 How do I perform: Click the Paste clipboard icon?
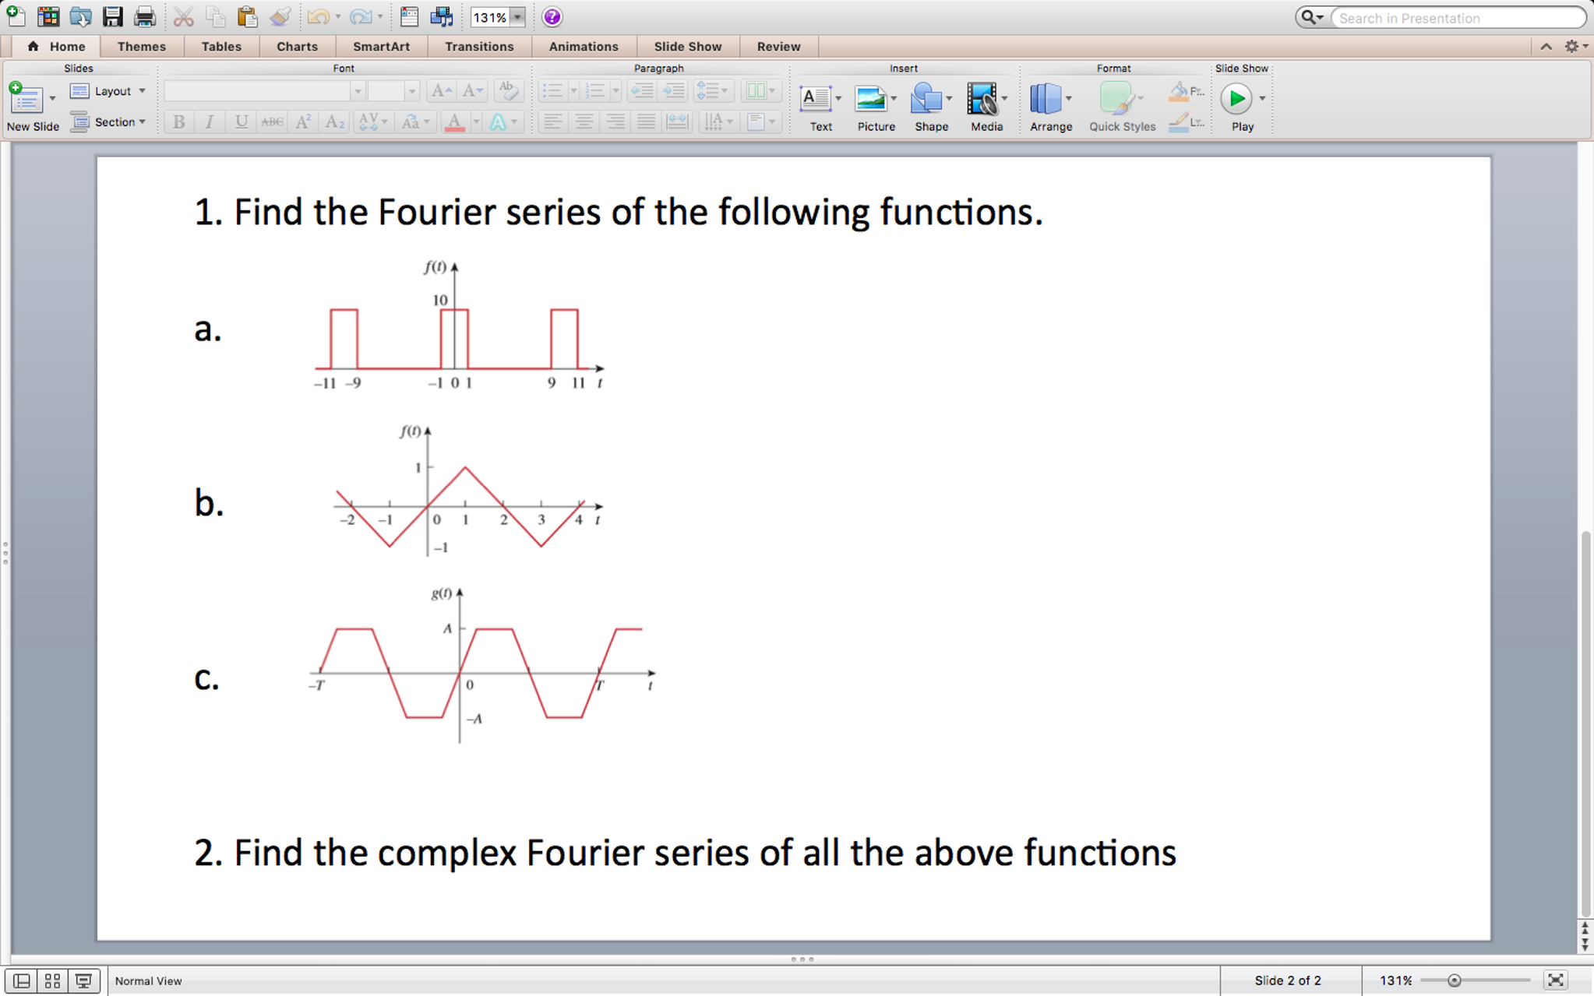pyautogui.click(x=247, y=16)
